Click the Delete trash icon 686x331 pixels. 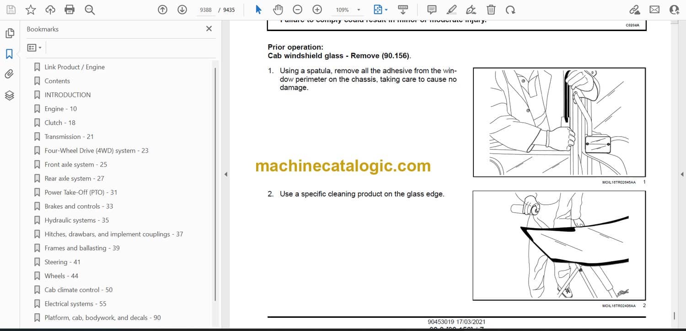(491, 10)
